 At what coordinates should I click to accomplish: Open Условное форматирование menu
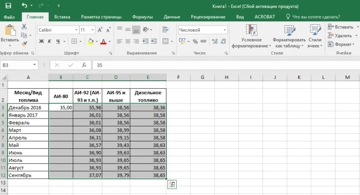click(251, 36)
